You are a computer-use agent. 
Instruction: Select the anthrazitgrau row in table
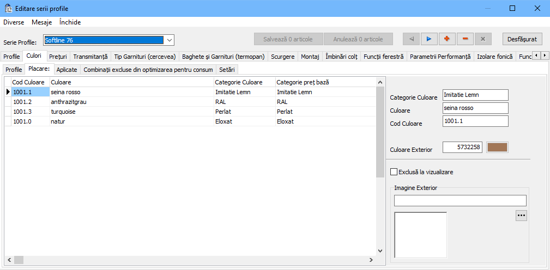(x=69, y=102)
